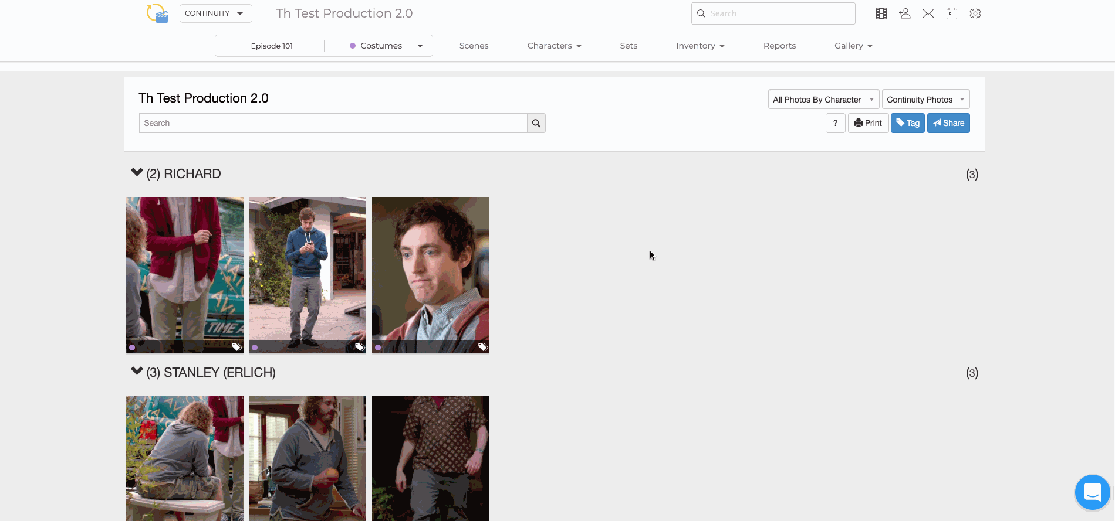
Task: Go to Reports tab
Action: [779, 46]
